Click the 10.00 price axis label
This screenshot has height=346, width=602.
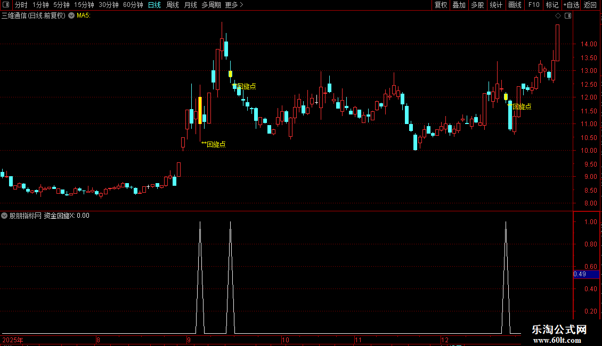point(589,150)
